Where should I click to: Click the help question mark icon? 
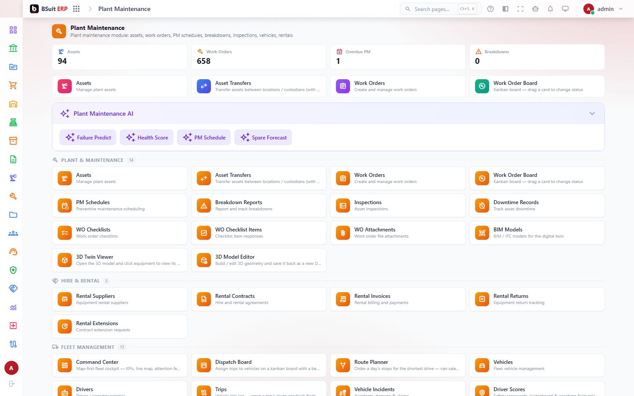click(x=490, y=9)
